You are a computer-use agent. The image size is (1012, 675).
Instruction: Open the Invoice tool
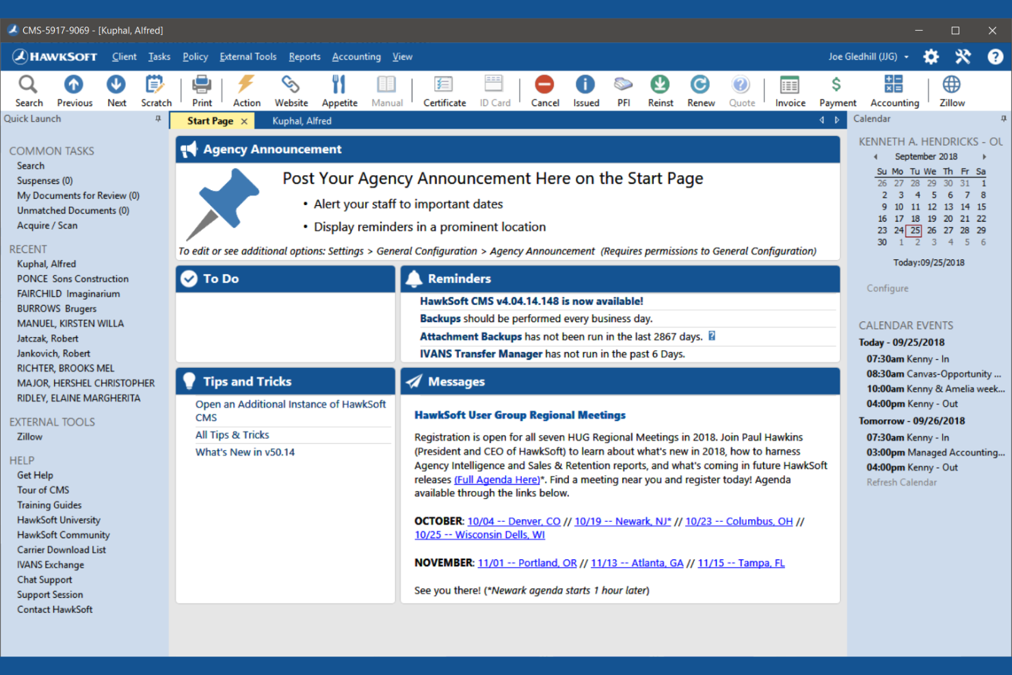pyautogui.click(x=790, y=91)
